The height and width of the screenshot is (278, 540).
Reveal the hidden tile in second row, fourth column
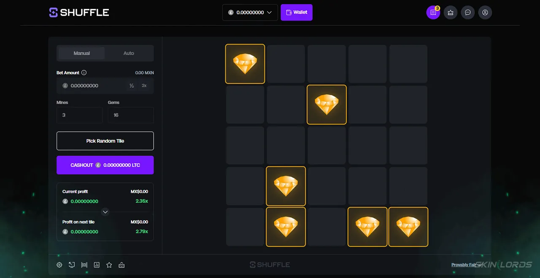pos(367,104)
